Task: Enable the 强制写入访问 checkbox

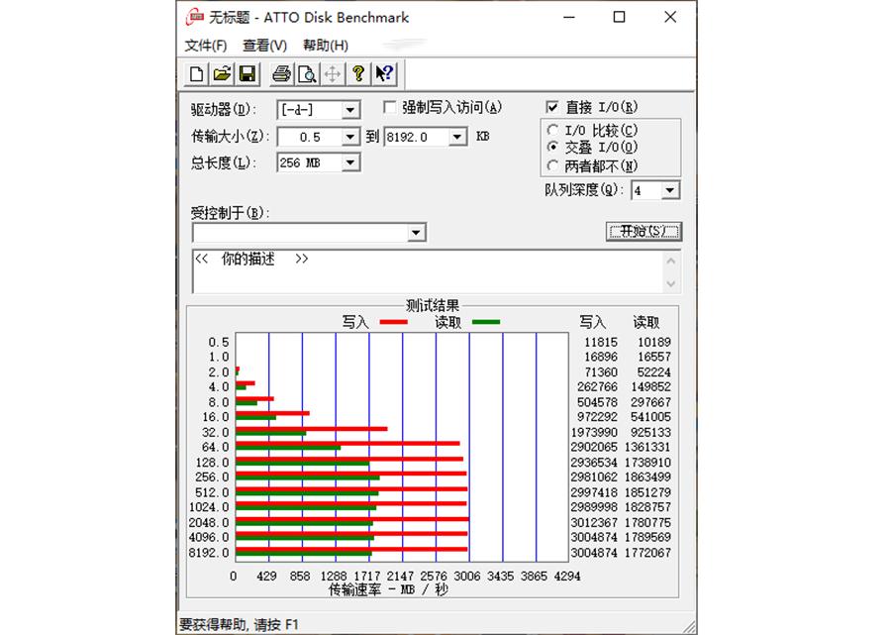Action: click(388, 108)
